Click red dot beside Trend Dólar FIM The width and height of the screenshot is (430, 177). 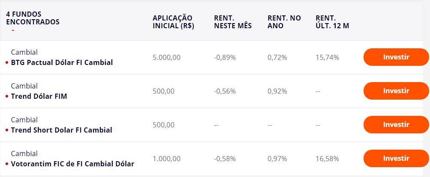7,97
